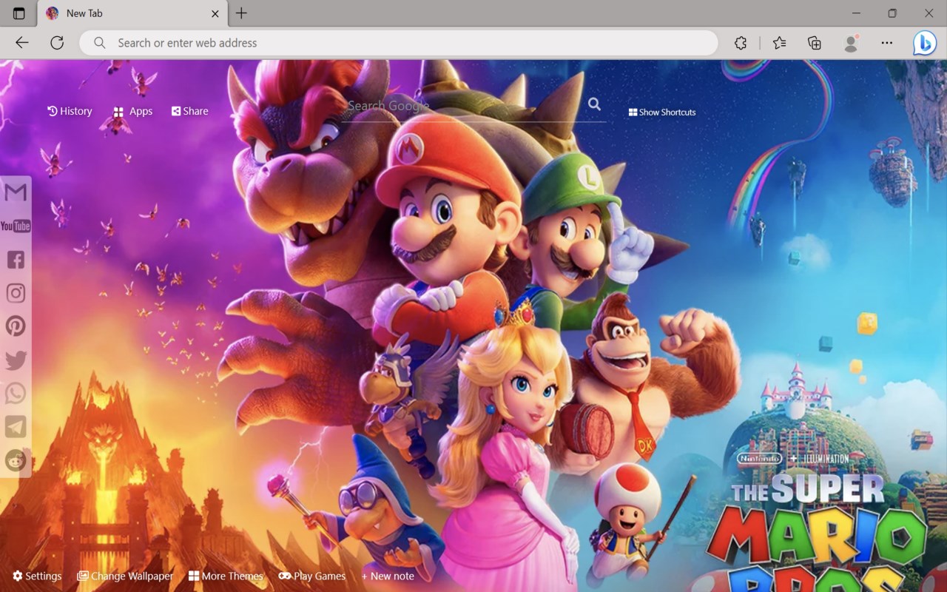Screen dimensions: 947x592
Task: Open YouTube from the side shortcut bar
Action: 16,226
